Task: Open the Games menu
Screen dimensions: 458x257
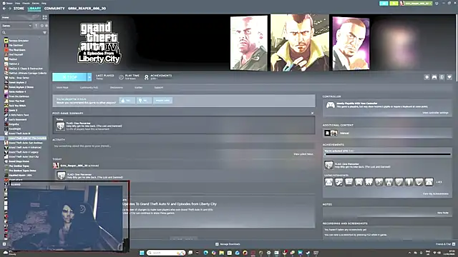Action: 36,3
